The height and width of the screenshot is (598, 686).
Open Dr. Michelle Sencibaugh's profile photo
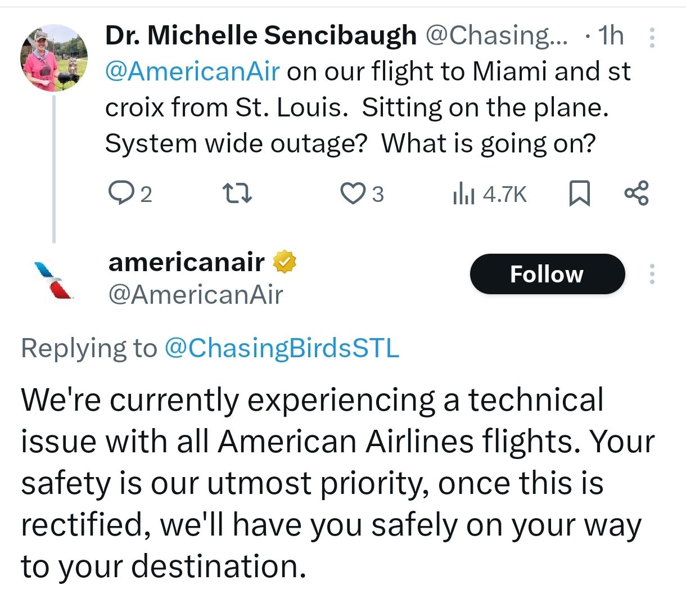(x=54, y=59)
